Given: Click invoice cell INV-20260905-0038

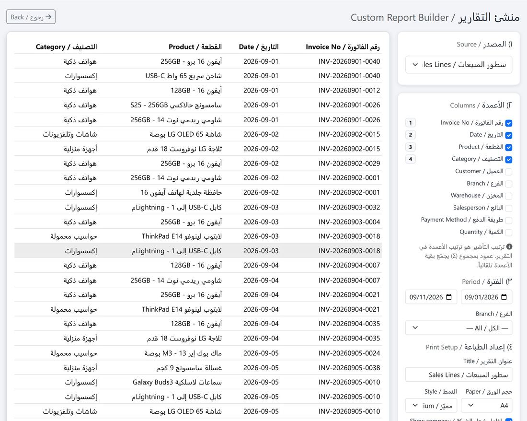Looking at the screenshot, I should pyautogui.click(x=349, y=368).
